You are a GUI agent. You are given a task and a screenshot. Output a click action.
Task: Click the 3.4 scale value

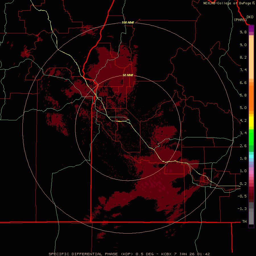point(243,133)
